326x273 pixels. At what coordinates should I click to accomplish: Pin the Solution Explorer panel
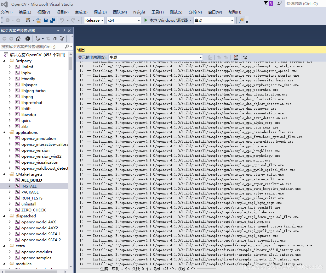[x=64, y=31]
